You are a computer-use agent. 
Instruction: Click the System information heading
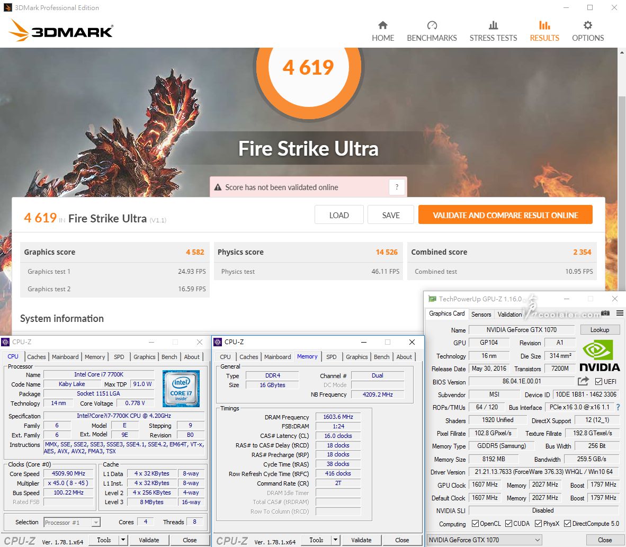[62, 318]
